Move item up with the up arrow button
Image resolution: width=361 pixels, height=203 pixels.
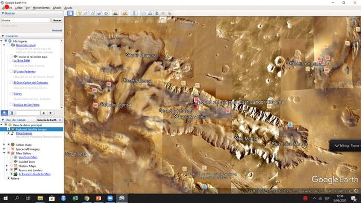point(44,113)
